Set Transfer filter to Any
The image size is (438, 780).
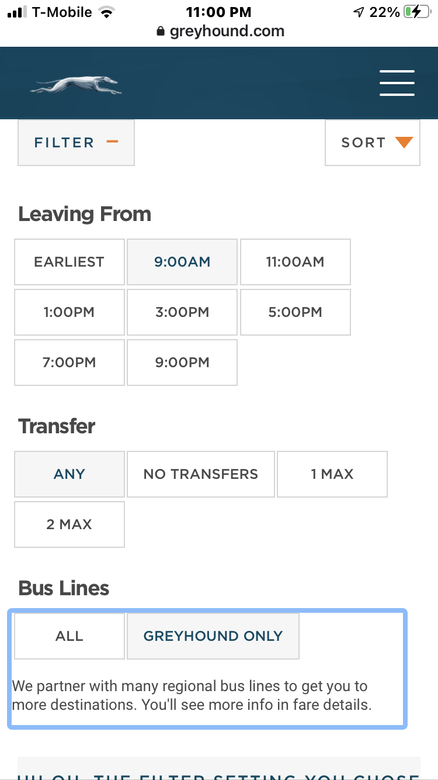tap(69, 474)
